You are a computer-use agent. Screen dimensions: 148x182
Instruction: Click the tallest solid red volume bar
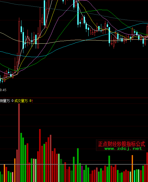(x=40, y=156)
